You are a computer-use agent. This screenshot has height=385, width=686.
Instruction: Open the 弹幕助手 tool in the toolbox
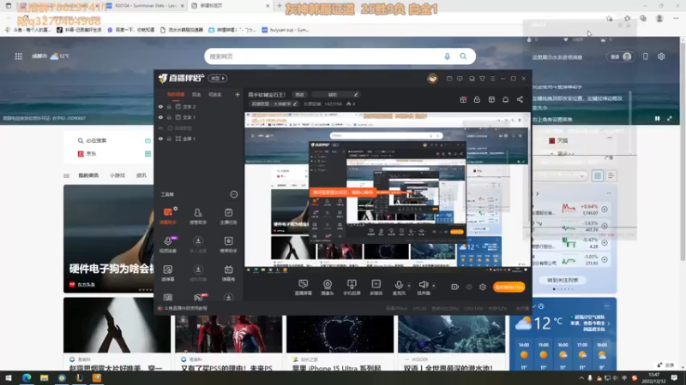tap(168, 216)
